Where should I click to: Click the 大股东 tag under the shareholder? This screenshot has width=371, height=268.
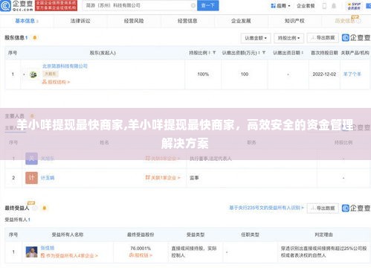[x=50, y=74]
